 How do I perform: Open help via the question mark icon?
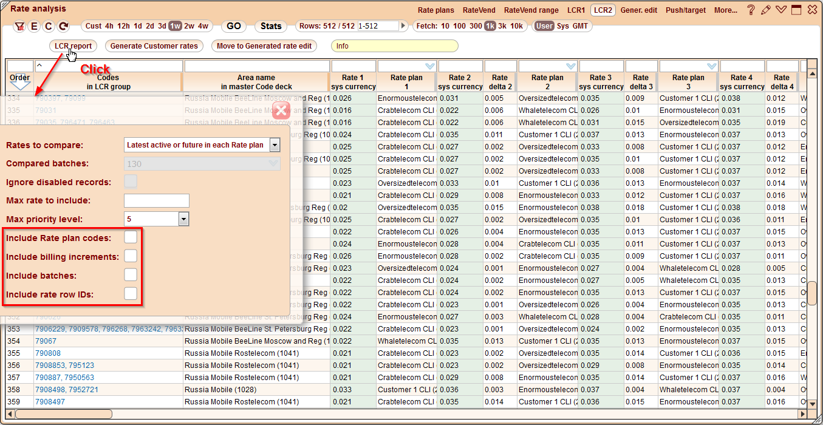[x=751, y=10]
